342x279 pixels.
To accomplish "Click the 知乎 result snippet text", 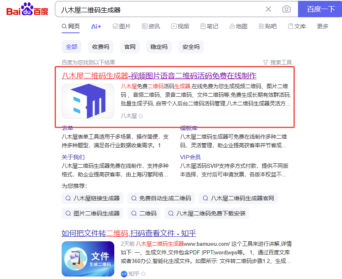I will tap(206, 252).
